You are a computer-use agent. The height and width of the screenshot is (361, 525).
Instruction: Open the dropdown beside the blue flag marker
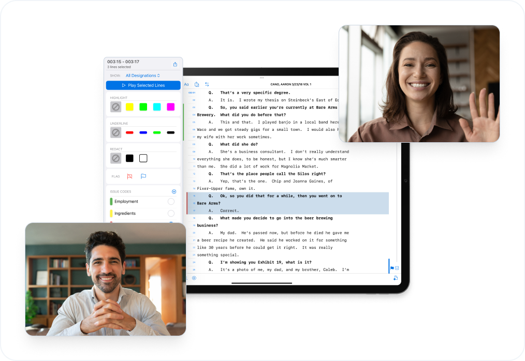point(397,268)
